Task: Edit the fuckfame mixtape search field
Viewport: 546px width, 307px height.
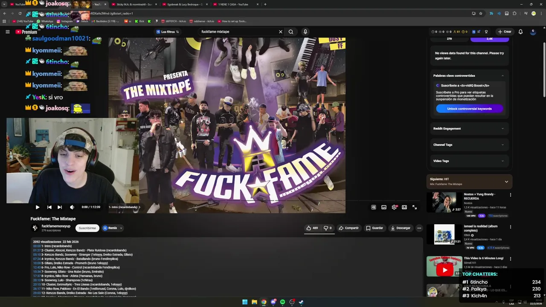Action: (x=238, y=32)
